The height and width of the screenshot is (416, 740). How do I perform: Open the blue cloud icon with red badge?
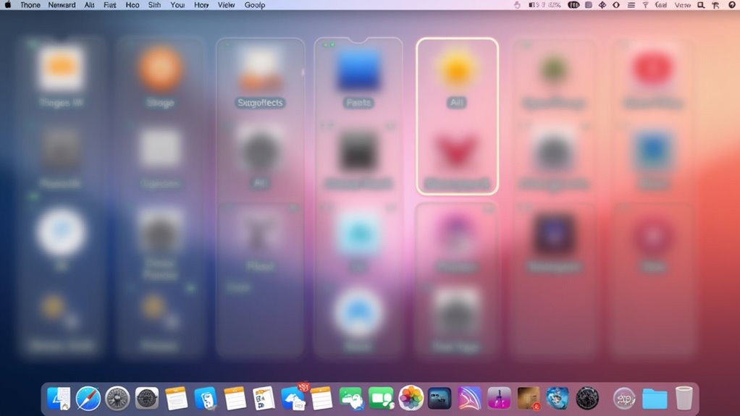tap(293, 398)
